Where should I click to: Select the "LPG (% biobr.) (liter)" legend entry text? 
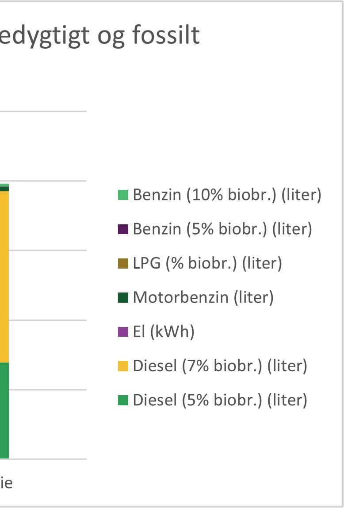pyautogui.click(x=207, y=263)
